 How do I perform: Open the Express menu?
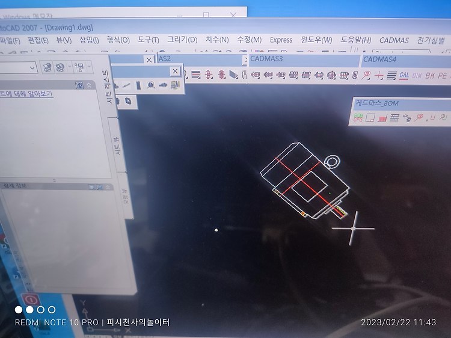coord(281,40)
